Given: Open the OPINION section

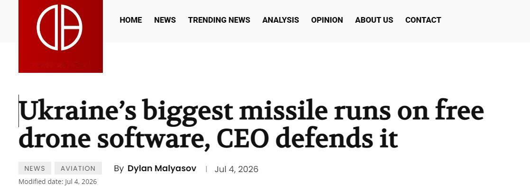Looking at the screenshot, I should tap(327, 20).
